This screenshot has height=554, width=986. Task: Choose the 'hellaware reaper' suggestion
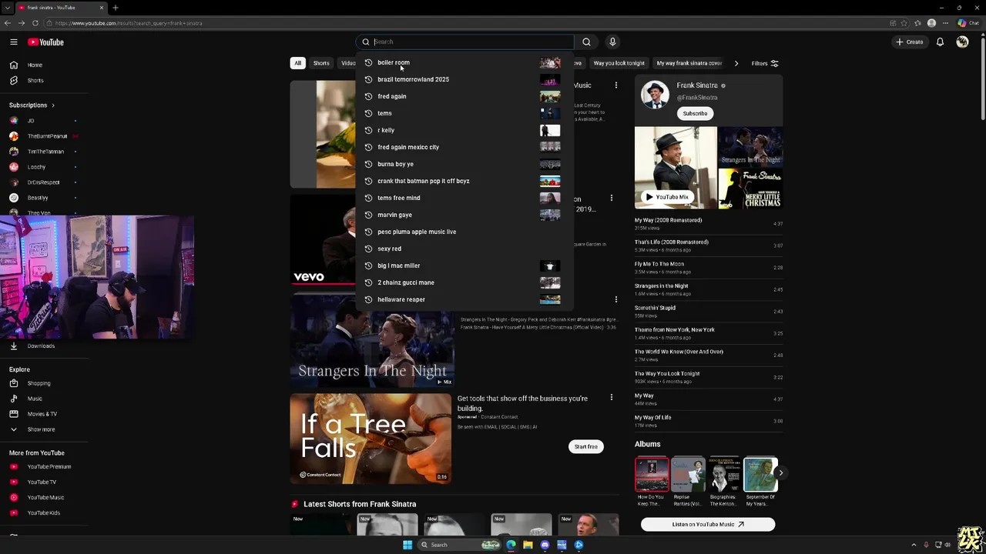[464, 299]
